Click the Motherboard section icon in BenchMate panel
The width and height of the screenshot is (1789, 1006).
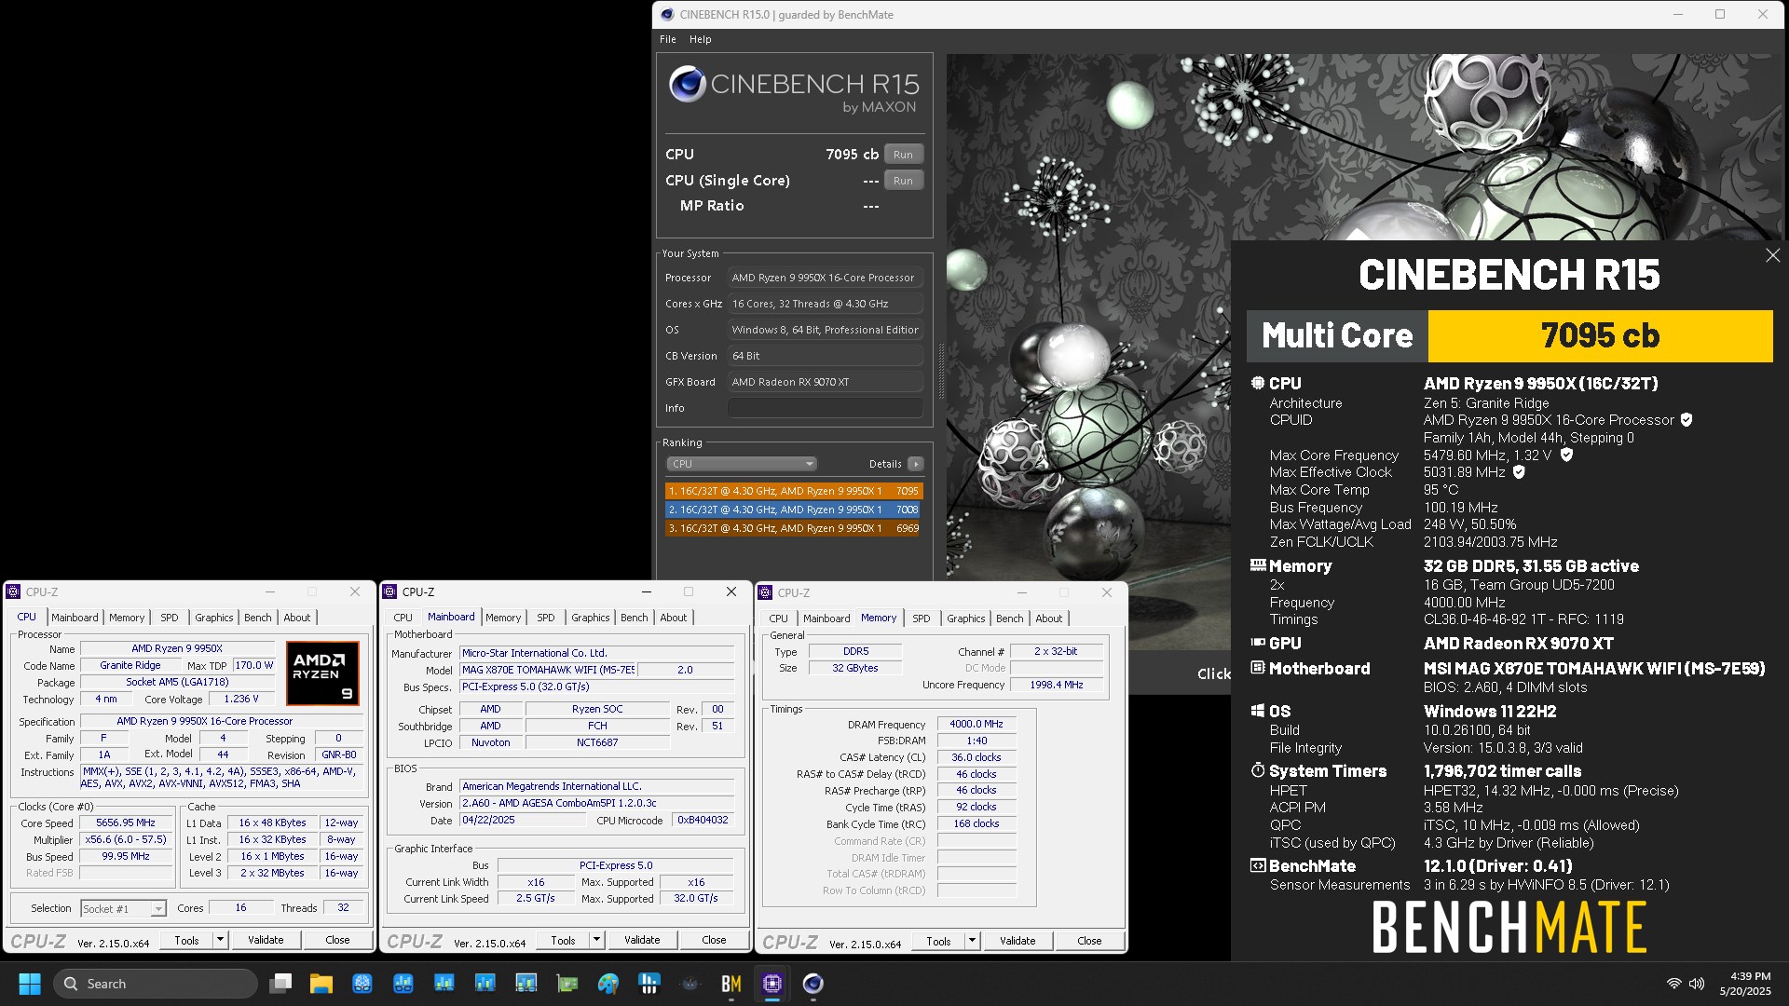tap(1258, 668)
